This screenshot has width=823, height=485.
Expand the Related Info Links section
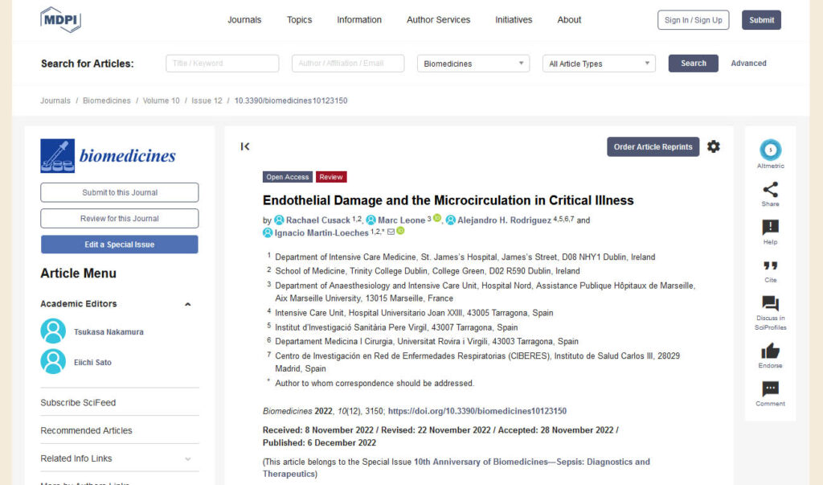point(188,458)
